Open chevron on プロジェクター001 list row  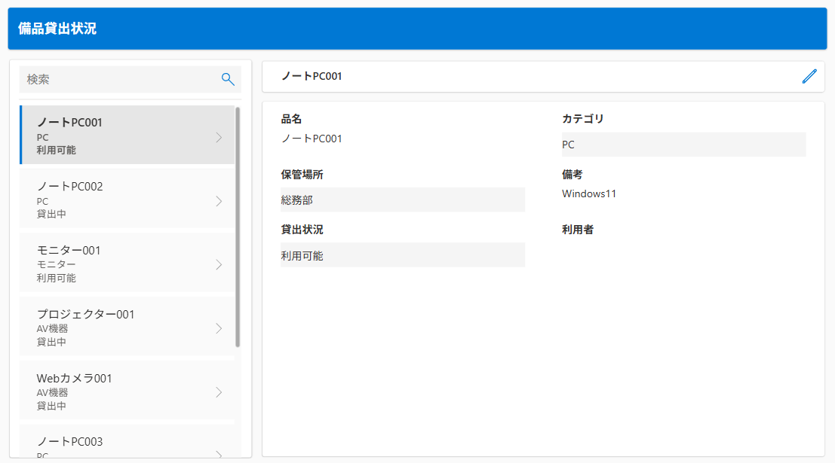pos(219,328)
